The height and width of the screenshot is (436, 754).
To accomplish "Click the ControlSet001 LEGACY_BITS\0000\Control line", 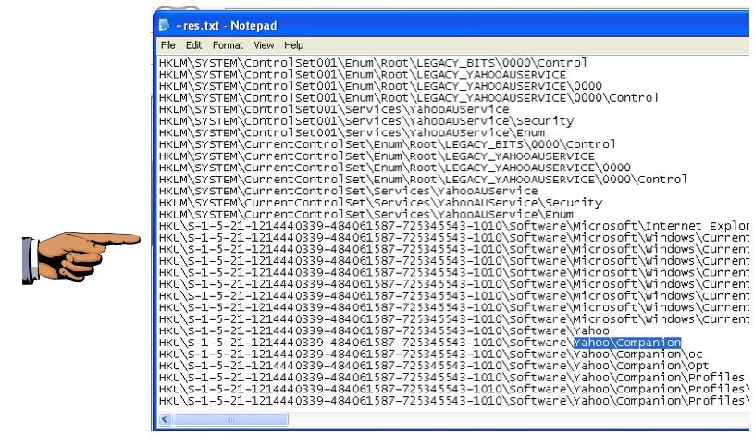I will tap(373, 63).
